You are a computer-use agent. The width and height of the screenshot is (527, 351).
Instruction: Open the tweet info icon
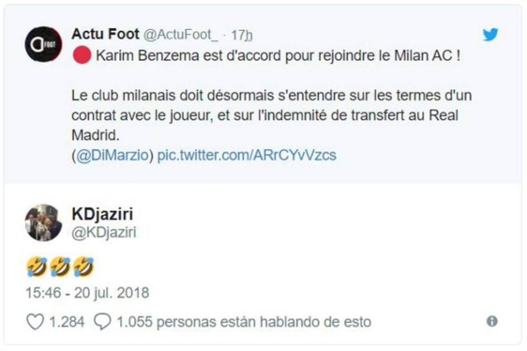[492, 322]
